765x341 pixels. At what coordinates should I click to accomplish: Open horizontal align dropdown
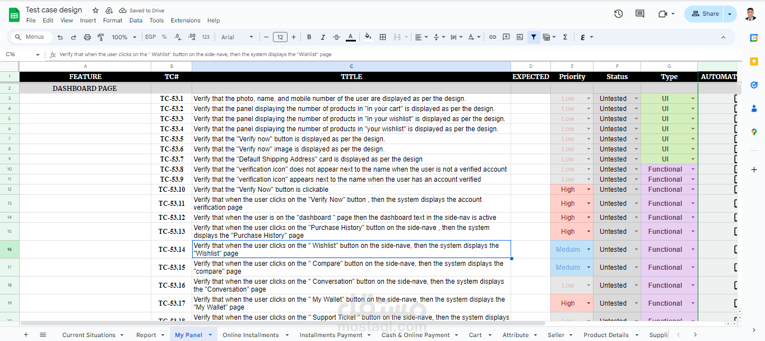click(x=420, y=37)
